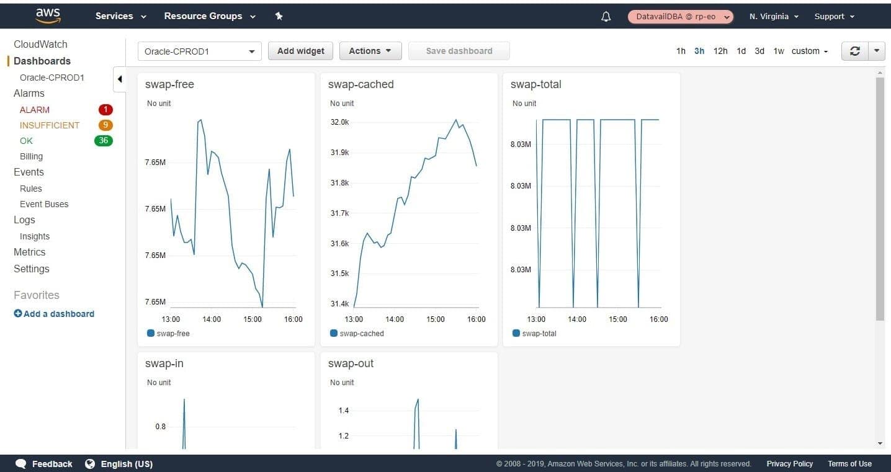Open the Billing alarms link
The image size is (891, 472).
pos(31,156)
